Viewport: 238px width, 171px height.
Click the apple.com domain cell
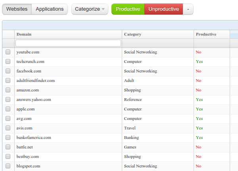(x=68, y=109)
